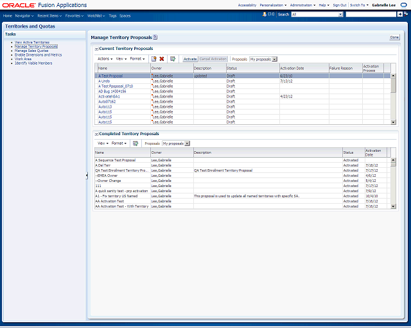Select A Del Terr completed row
The image size is (411, 328).
tap(243, 165)
